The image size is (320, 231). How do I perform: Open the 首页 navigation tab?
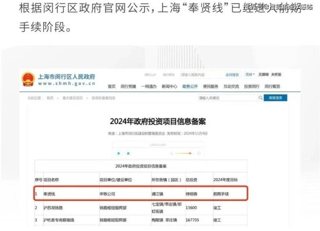(x=112, y=87)
